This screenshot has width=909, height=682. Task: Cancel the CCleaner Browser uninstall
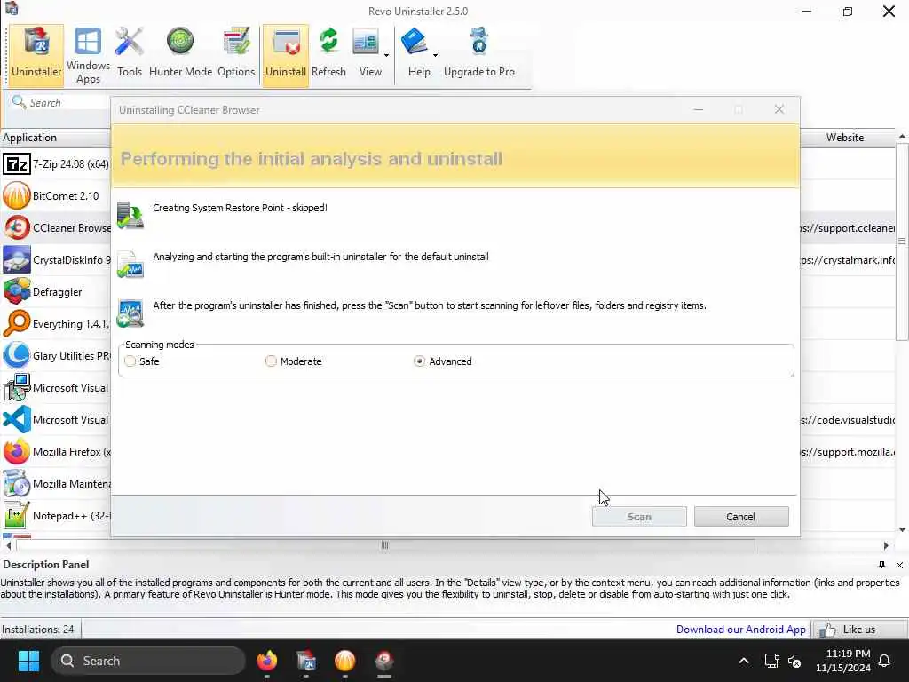coord(741,517)
